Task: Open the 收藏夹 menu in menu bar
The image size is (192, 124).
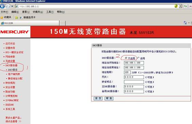Action: 38,12
